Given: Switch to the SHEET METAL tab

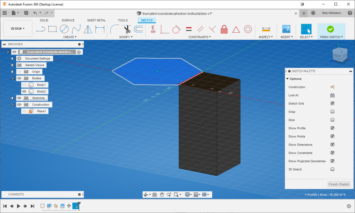Looking at the screenshot, I should pos(97,20).
